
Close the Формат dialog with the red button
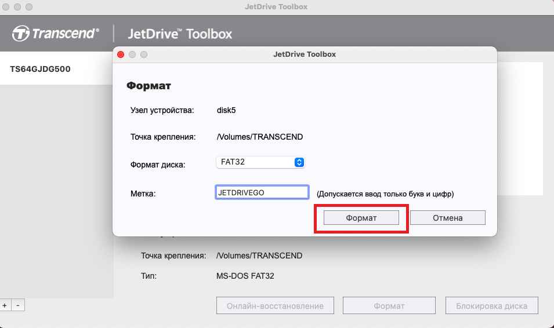coord(121,54)
